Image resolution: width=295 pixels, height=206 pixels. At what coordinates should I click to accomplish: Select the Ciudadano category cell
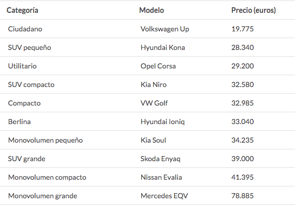pyautogui.click(x=25, y=29)
